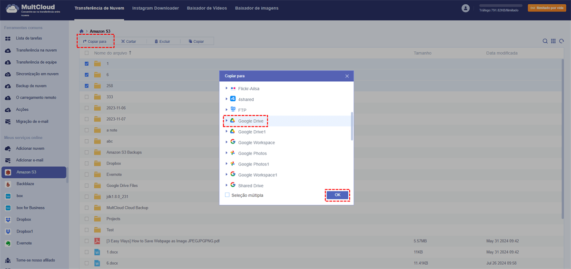Open Dropbox1 service in sidebar
This screenshot has height=269, width=571.
[25, 231]
